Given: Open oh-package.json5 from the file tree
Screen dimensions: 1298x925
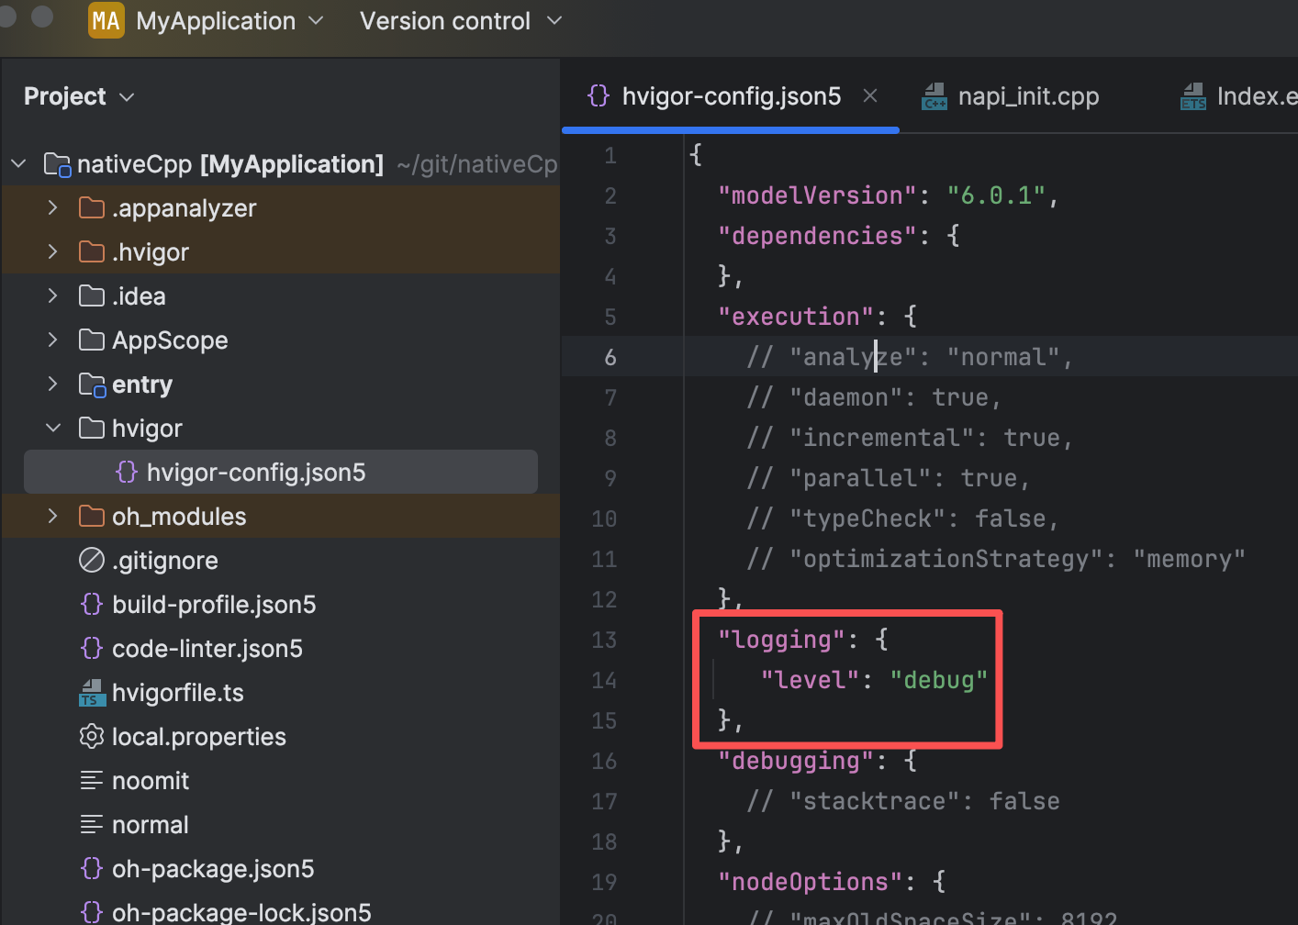Looking at the screenshot, I should point(212,869).
